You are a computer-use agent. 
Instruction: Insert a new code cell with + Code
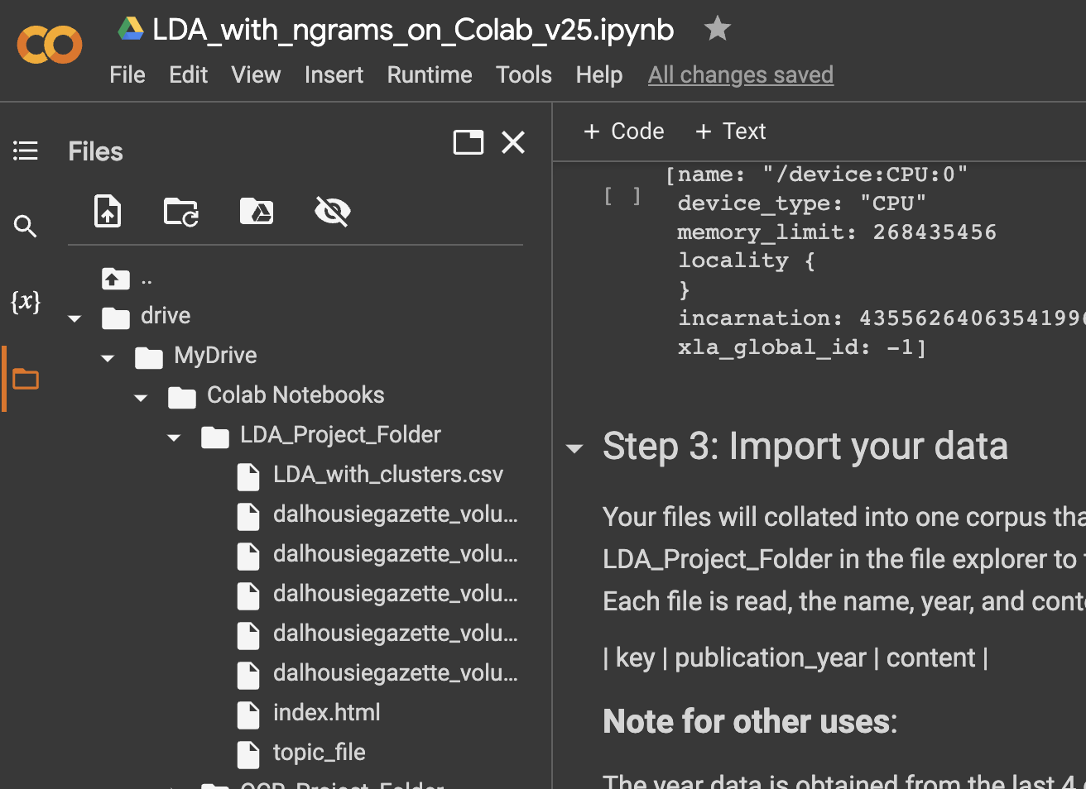click(x=623, y=131)
